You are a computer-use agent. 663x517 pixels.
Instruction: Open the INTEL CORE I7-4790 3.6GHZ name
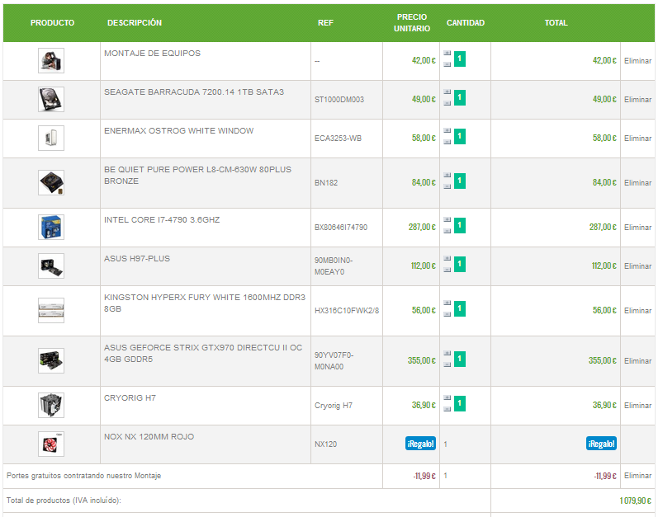[162, 220]
